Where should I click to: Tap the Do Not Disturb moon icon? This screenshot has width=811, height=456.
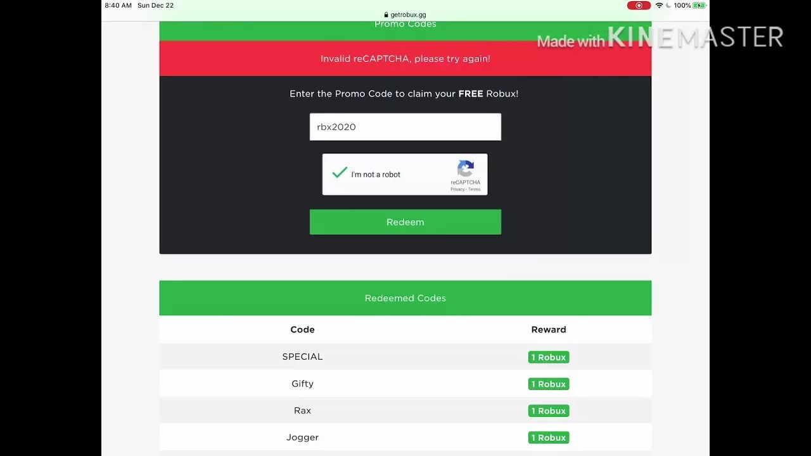(x=668, y=5)
